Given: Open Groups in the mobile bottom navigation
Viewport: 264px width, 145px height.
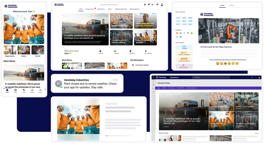Looking at the screenshot, I should click(32, 91).
